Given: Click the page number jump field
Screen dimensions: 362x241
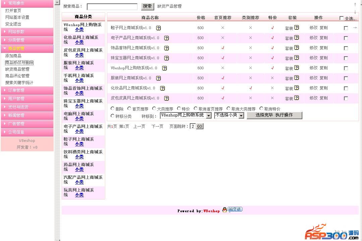Looking at the screenshot, I should (x=193, y=127).
